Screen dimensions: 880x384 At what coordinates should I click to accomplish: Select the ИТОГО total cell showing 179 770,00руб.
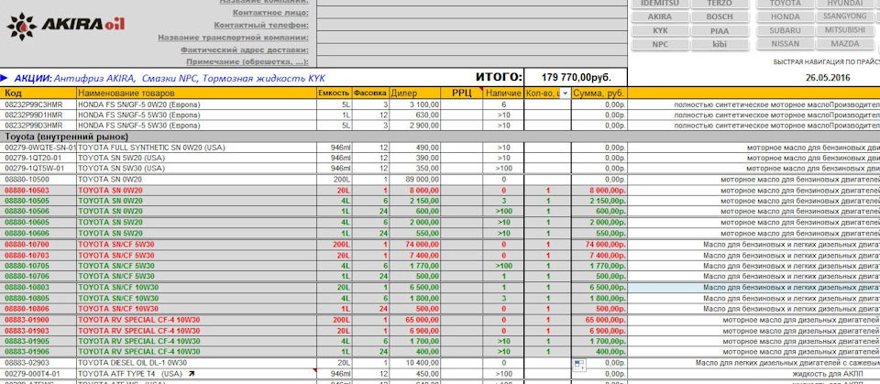pyautogui.click(x=568, y=78)
